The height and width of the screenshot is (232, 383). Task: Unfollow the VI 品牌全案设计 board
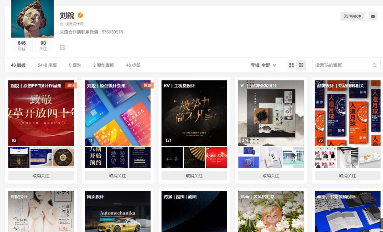(x=271, y=176)
